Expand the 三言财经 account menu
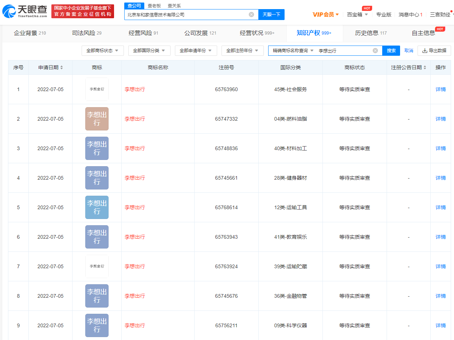Screen dimensions: 454x340 tap(442, 15)
